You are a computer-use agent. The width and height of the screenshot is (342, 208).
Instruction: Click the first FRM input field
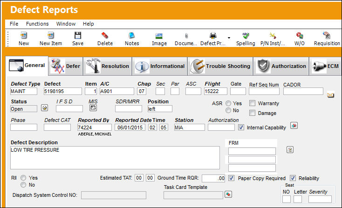click(252, 151)
